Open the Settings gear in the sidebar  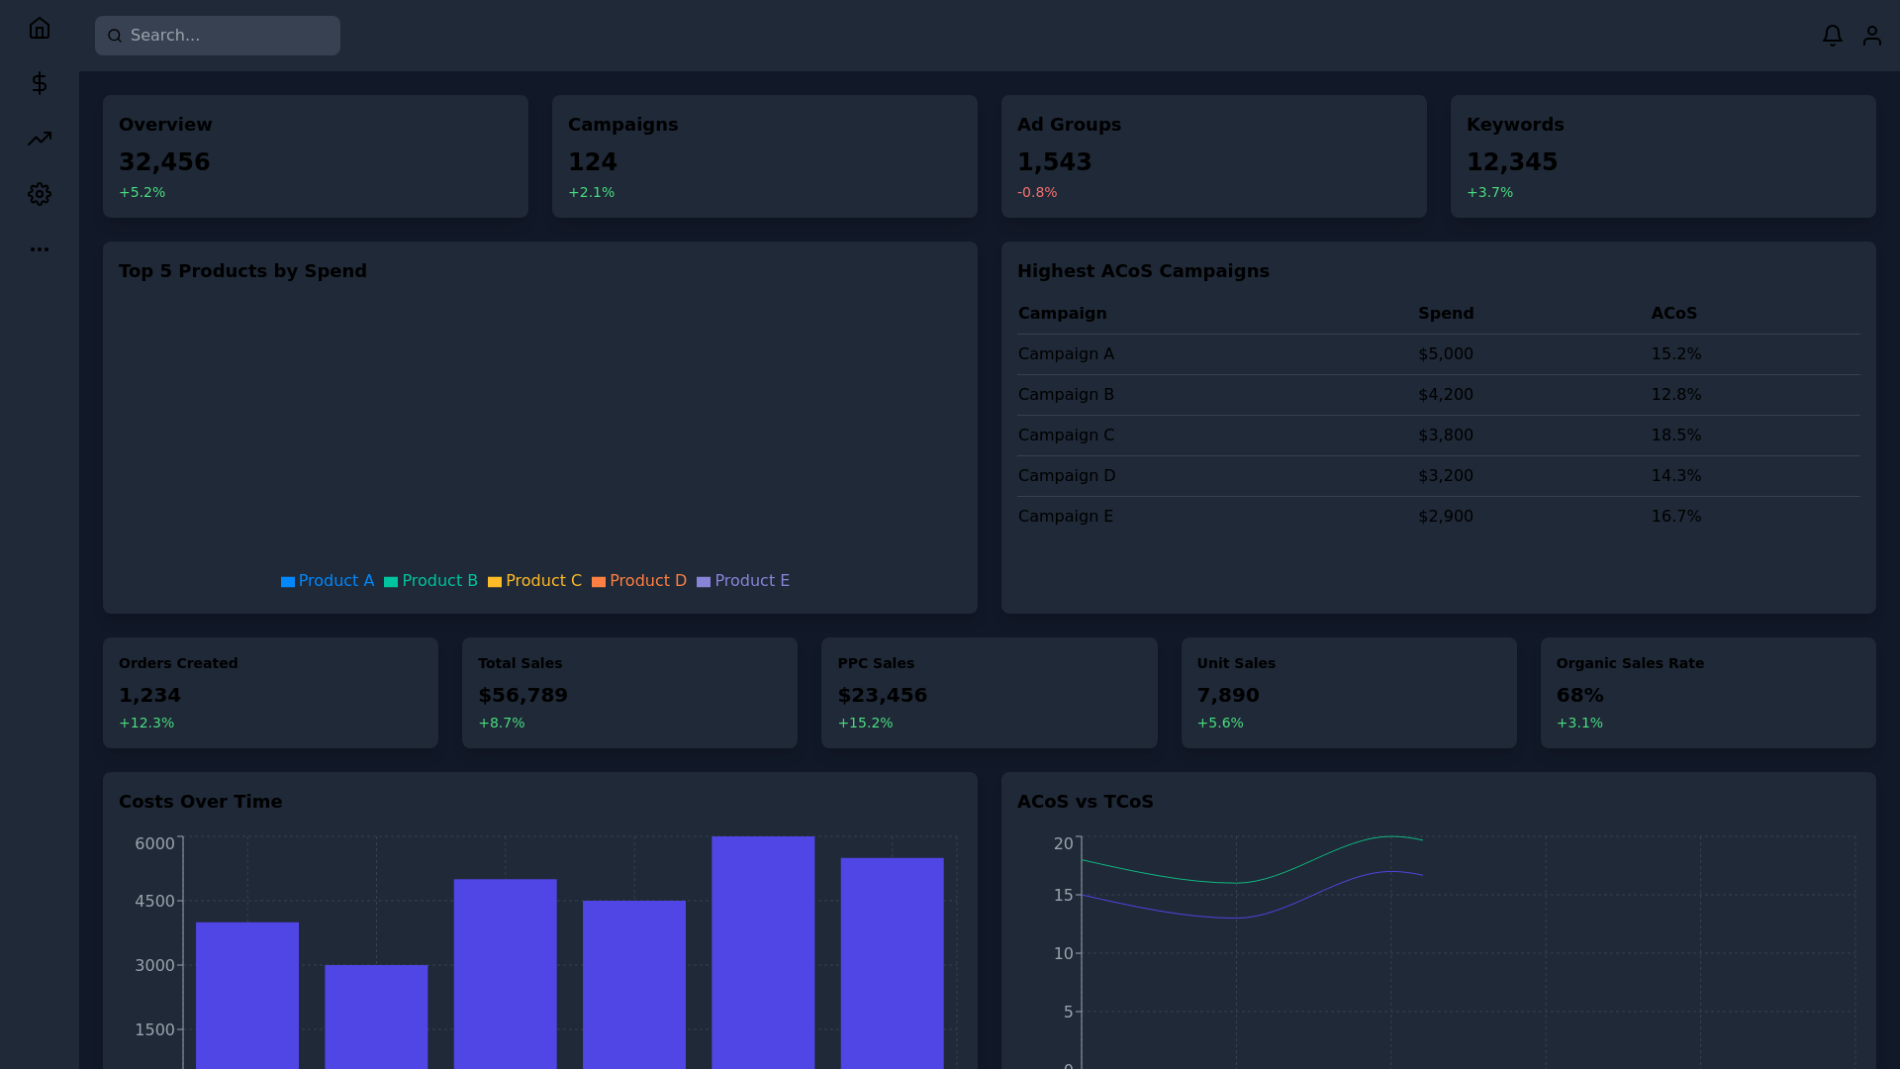40,194
